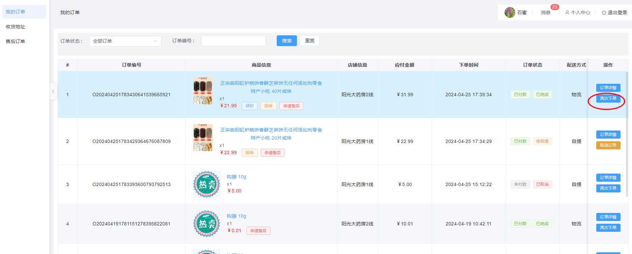Open 收货地址 in the sidebar menu
This screenshot has width=632, height=254.
pos(24,27)
